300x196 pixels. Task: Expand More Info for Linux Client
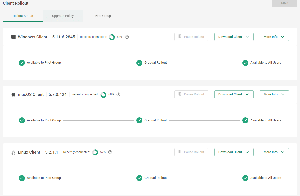tap(274, 152)
